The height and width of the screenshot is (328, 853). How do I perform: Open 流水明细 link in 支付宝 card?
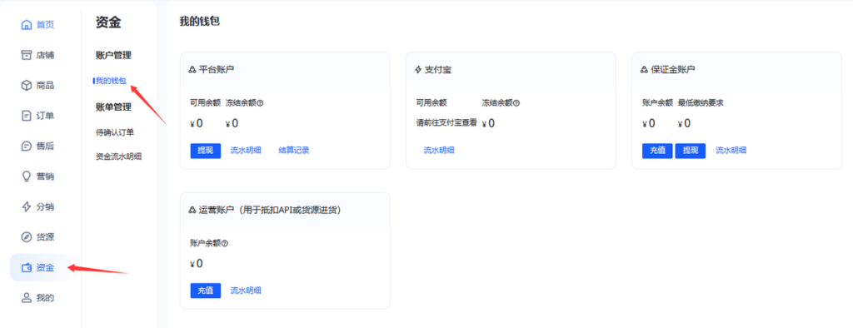pyautogui.click(x=439, y=151)
